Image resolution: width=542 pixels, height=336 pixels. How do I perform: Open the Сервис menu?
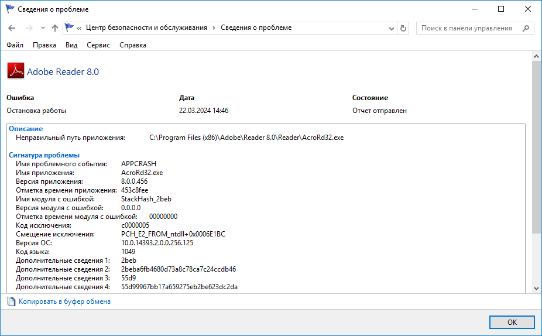[x=98, y=45]
